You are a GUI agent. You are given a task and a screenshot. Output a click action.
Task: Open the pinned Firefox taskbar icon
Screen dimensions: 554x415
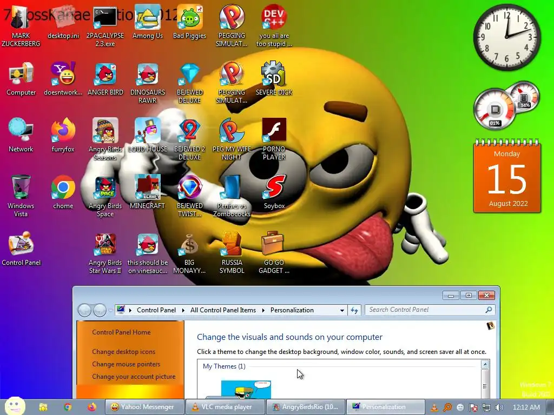tap(92, 407)
